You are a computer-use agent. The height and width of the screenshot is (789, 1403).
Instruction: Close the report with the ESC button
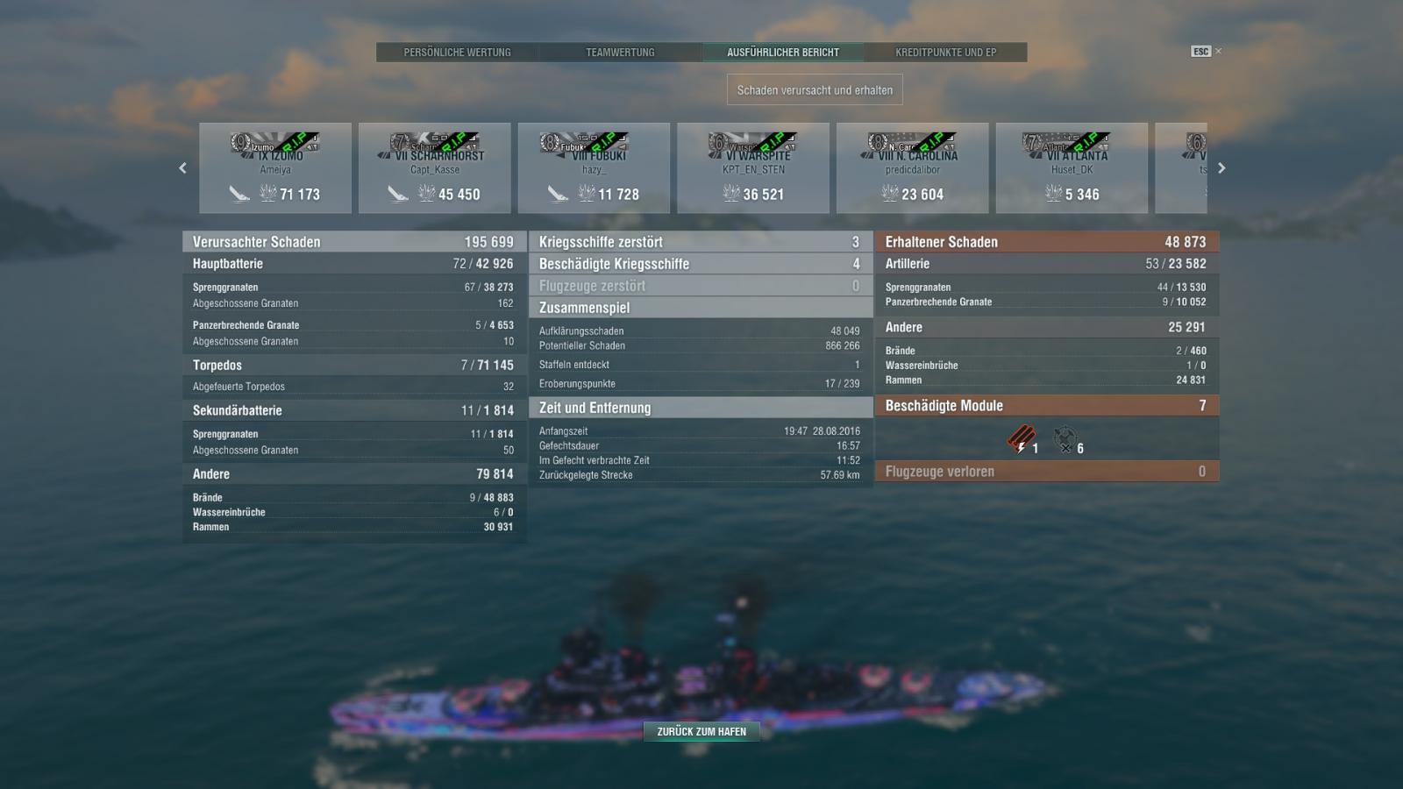pos(1200,52)
